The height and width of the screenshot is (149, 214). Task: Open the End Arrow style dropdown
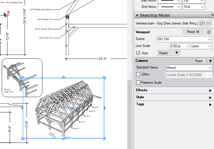[x=170, y=7]
